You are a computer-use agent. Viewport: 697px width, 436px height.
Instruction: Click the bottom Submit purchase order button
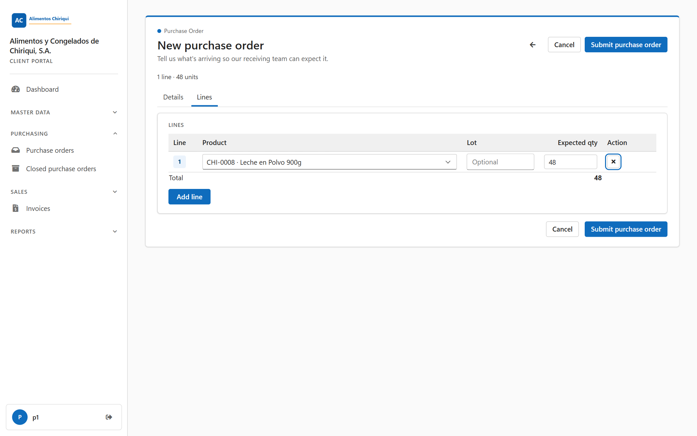click(626, 229)
